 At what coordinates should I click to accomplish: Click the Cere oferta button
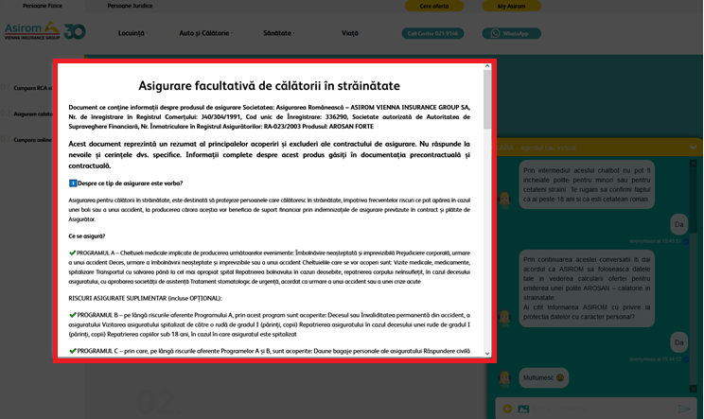click(x=434, y=7)
